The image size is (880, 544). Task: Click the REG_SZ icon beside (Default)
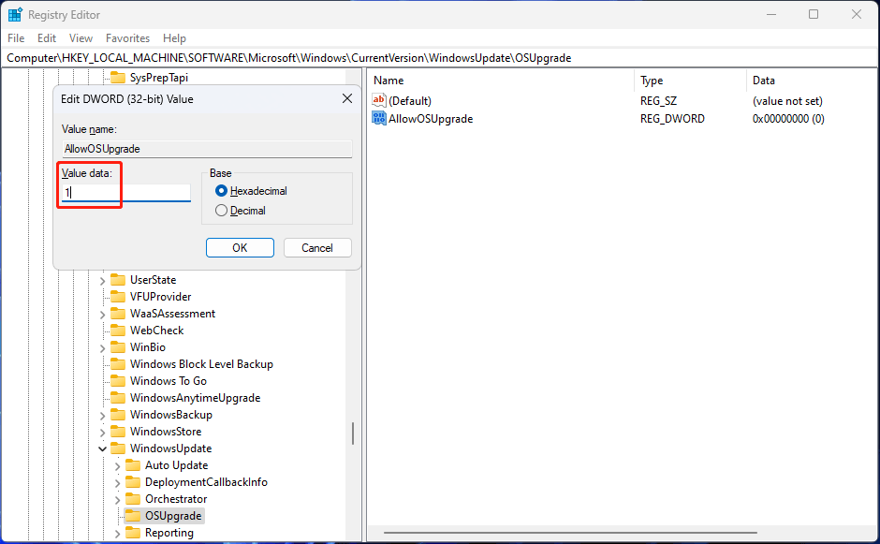380,100
